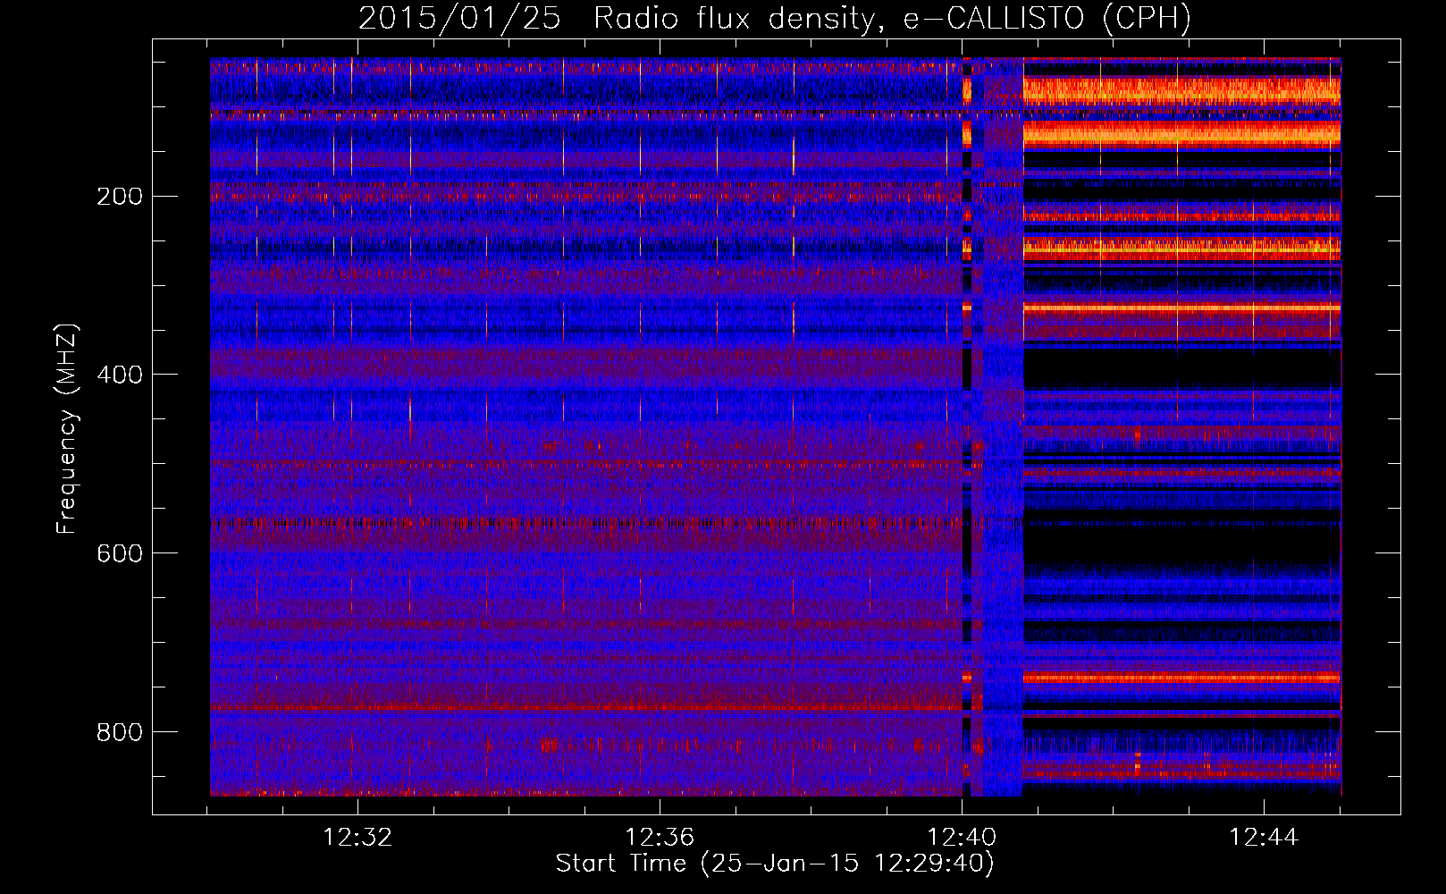Click the "Start Time (25-Jan-15 12:29:40)" axis label

pyautogui.click(x=775, y=864)
